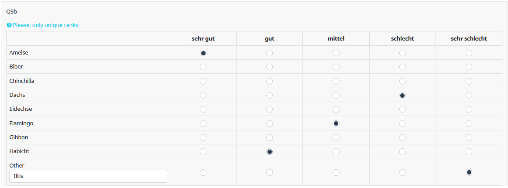
Task: Select 'schlecht' for Dachs
Action: [402, 95]
